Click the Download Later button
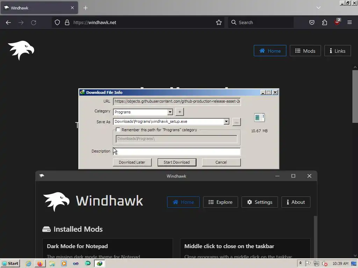Image resolution: width=358 pixels, height=268 pixels. [132, 162]
